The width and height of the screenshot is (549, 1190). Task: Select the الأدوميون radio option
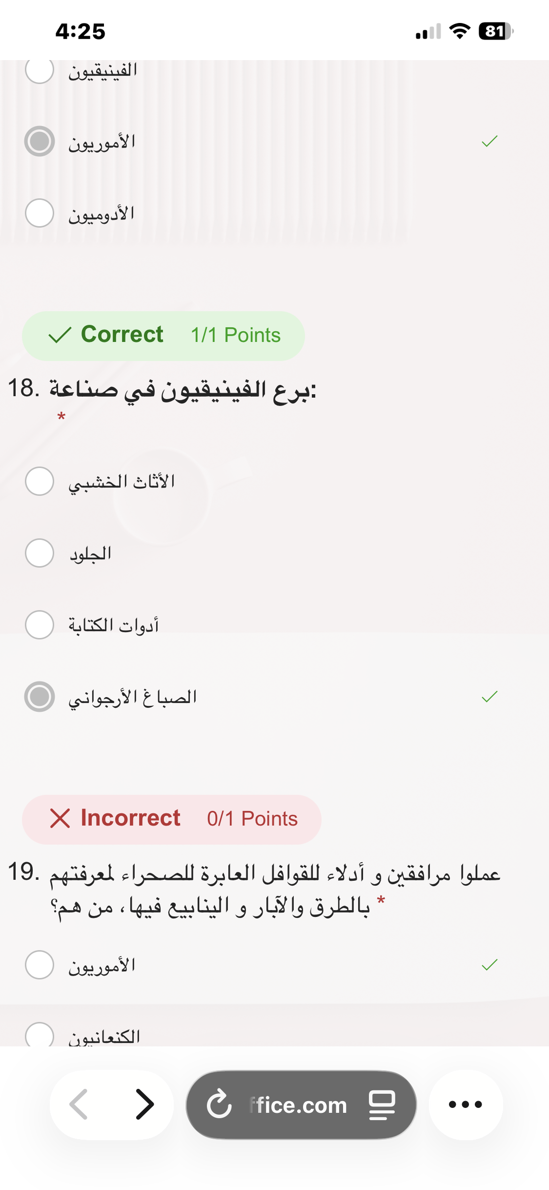(40, 213)
